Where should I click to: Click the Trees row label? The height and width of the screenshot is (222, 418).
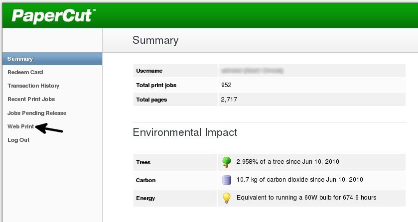(x=143, y=162)
